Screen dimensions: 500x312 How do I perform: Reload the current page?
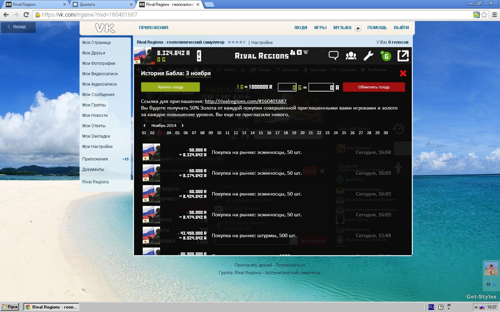[x=26, y=15]
